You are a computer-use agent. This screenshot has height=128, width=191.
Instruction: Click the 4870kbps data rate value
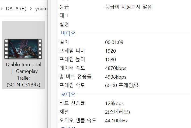pos(116,68)
